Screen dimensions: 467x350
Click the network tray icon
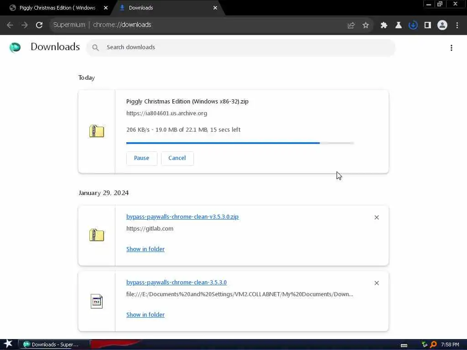pyautogui.click(x=425, y=345)
